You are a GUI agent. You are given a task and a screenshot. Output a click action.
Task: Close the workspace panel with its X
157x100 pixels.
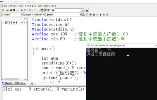26,18
